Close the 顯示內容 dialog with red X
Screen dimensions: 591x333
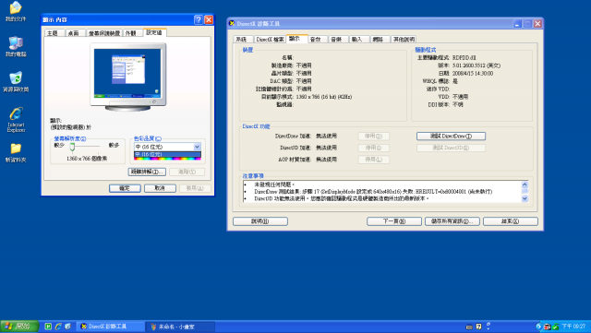coord(209,19)
